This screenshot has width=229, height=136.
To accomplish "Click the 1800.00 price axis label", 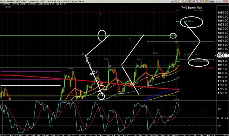I will click(x=223, y=77).
